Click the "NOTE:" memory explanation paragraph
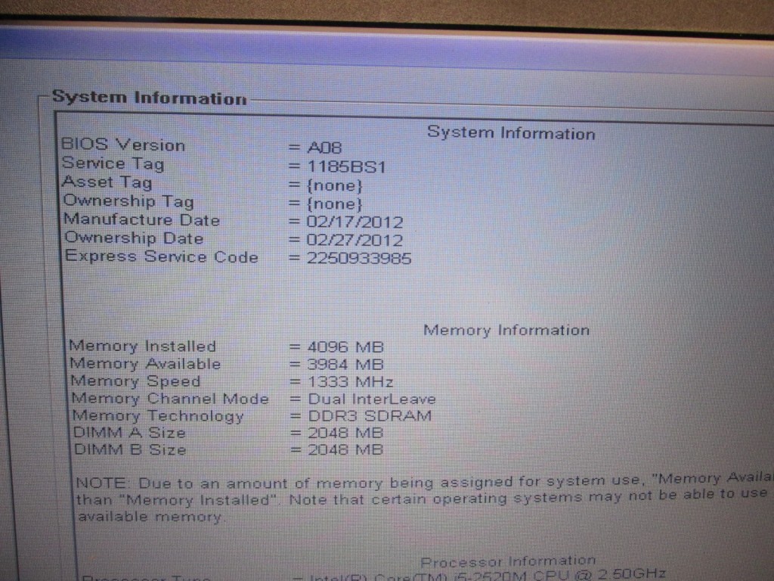 point(425,498)
